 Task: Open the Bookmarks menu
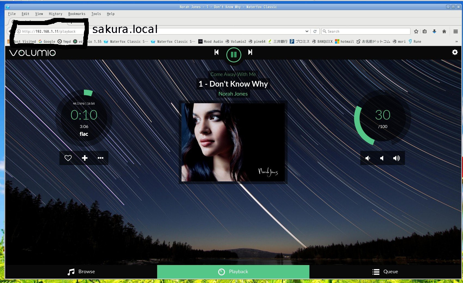click(77, 14)
